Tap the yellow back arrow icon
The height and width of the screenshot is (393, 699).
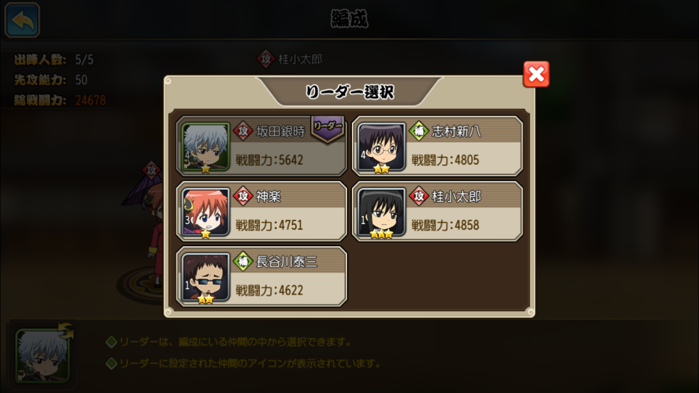pyautogui.click(x=23, y=20)
